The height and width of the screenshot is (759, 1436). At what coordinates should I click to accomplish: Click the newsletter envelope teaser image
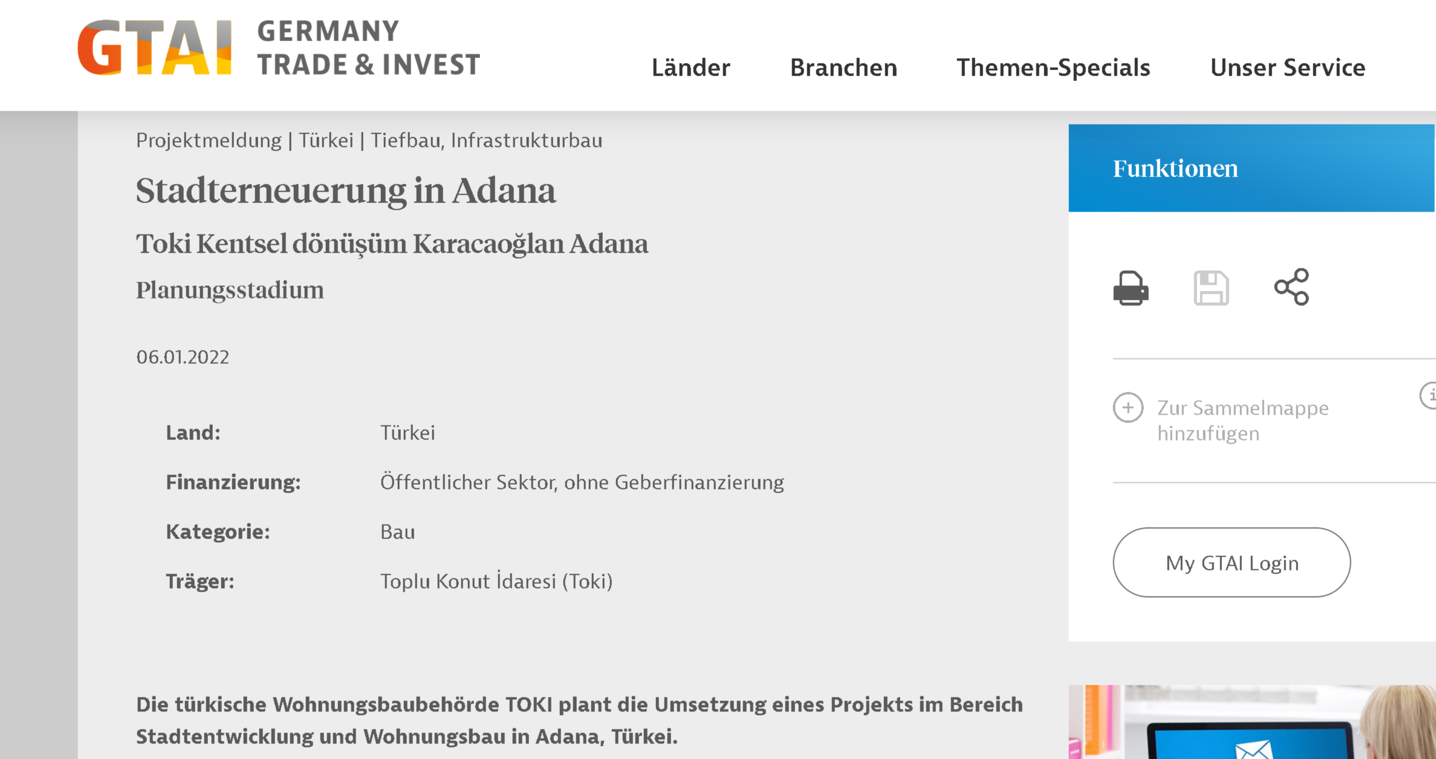[1252, 722]
